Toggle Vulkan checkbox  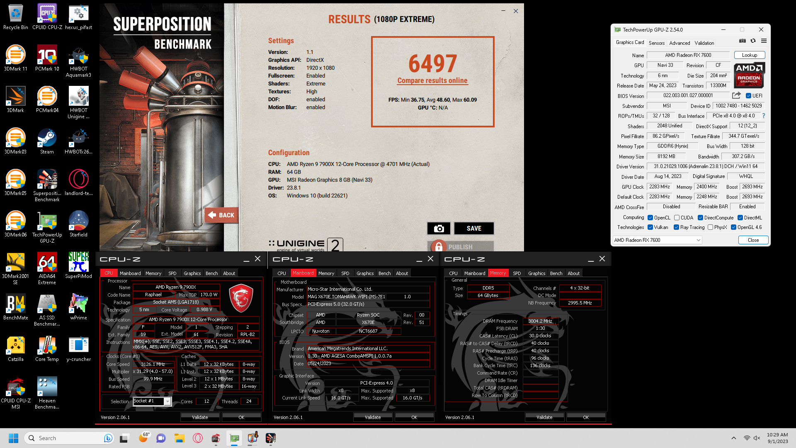coord(650,227)
